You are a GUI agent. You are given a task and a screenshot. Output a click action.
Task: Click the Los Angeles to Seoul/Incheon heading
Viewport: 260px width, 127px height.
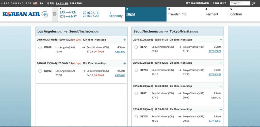tap(68, 31)
